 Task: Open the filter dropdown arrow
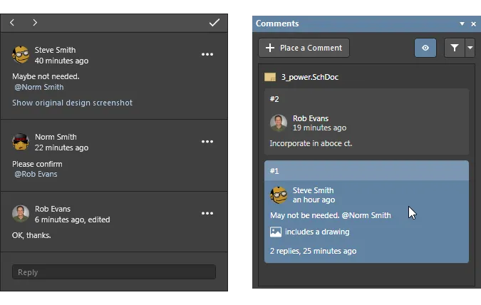(470, 48)
